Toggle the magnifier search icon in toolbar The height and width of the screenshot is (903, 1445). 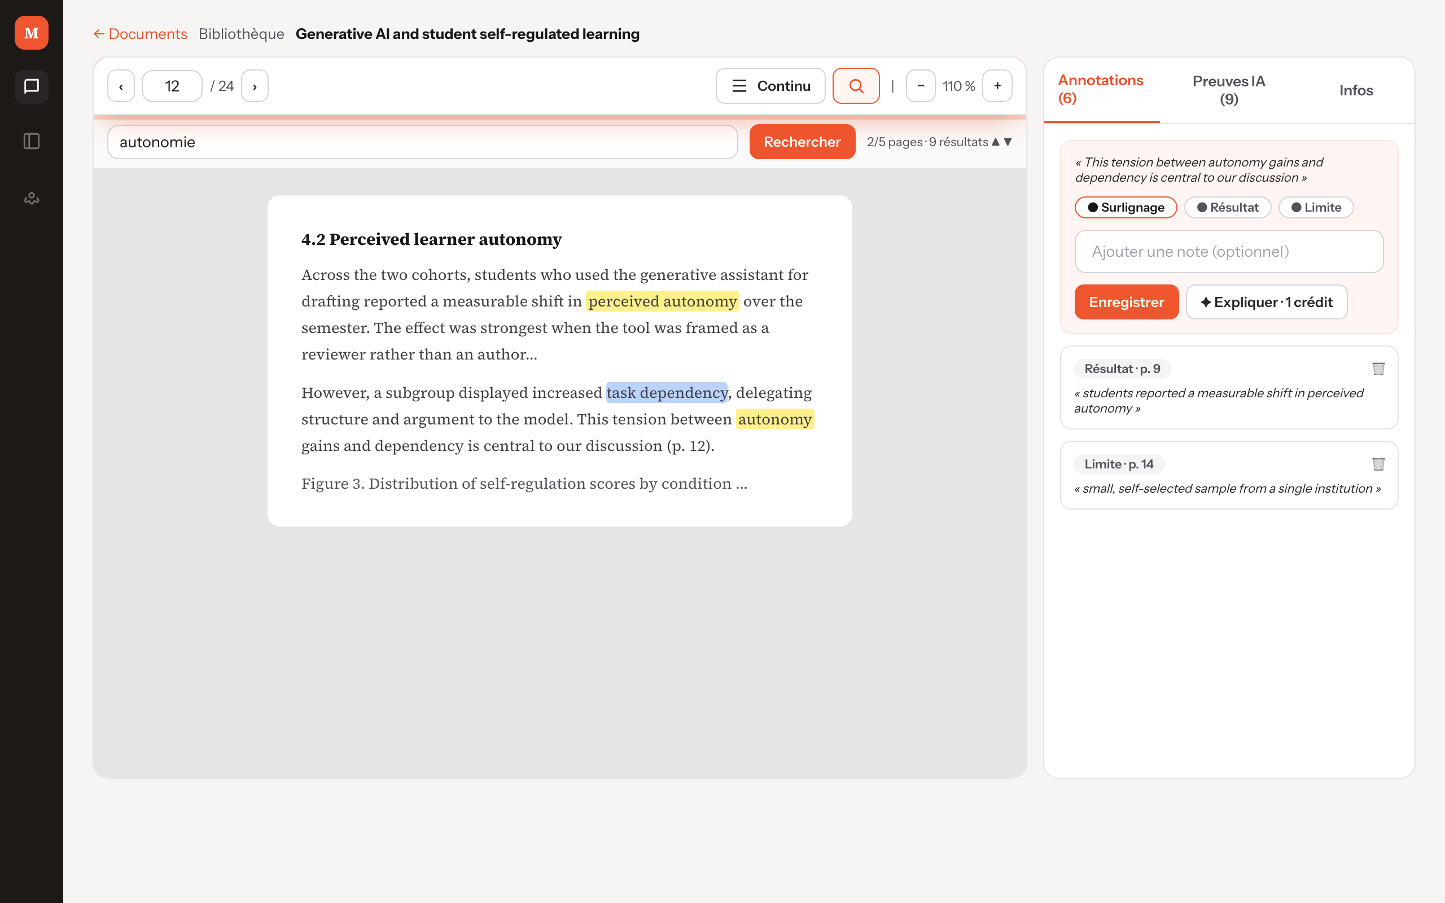click(x=856, y=86)
